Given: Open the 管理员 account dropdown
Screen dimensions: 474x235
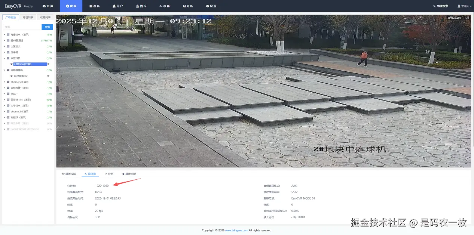Looking at the screenshot, I should point(464,6).
